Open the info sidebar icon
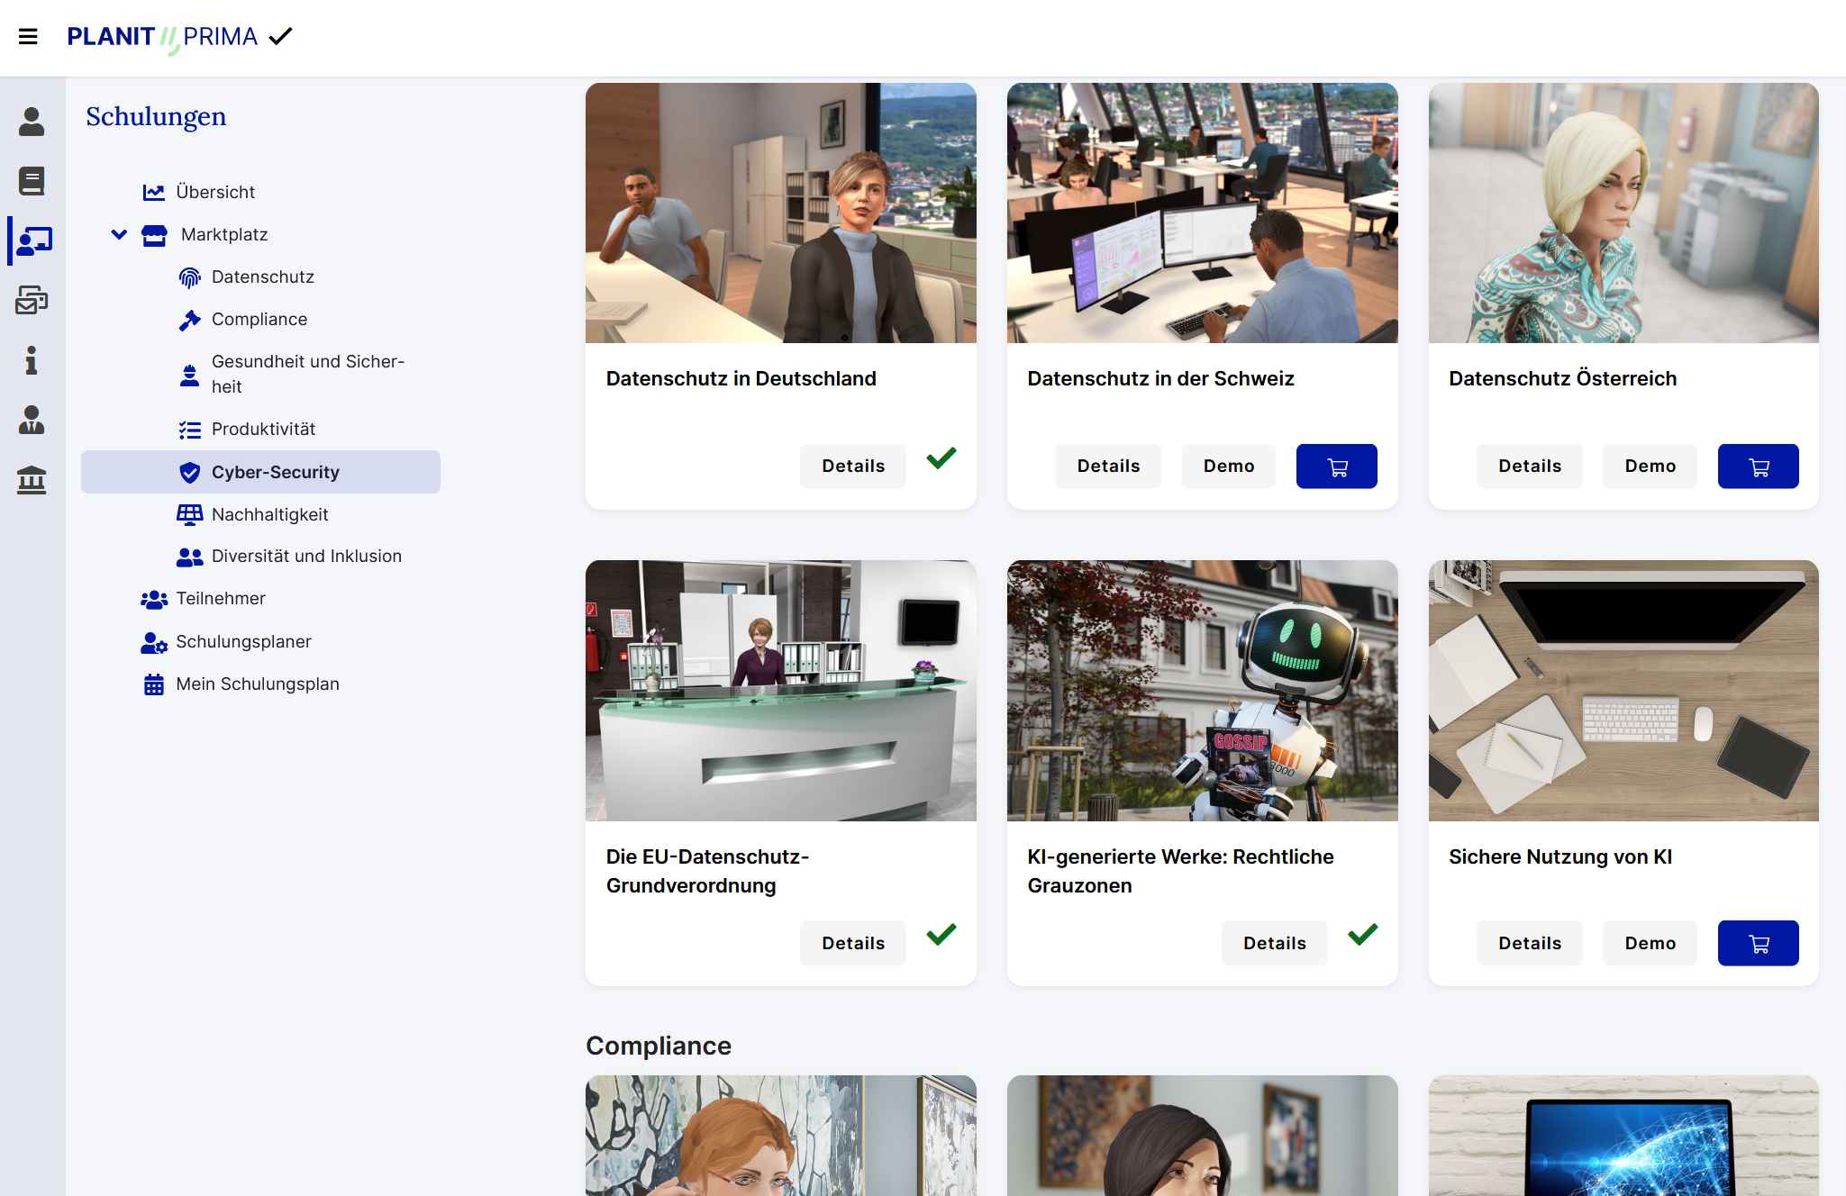The image size is (1846, 1196). [32, 360]
